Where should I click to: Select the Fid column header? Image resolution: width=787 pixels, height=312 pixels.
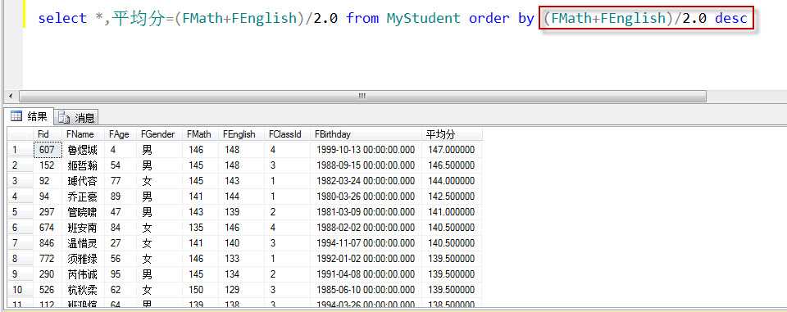pos(48,134)
